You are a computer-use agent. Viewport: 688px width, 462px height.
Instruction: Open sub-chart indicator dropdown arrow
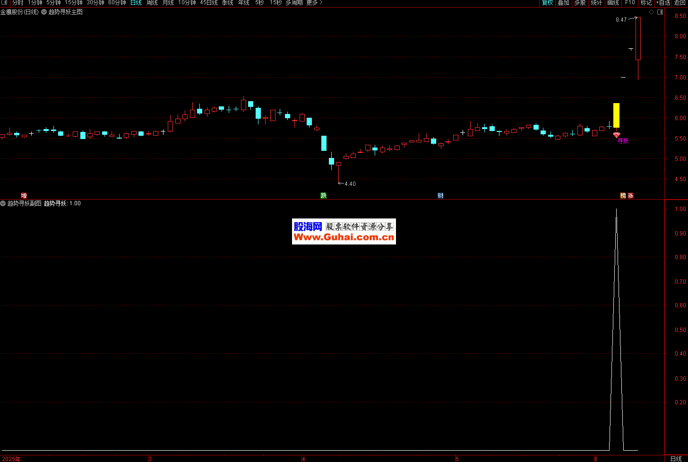[3, 203]
